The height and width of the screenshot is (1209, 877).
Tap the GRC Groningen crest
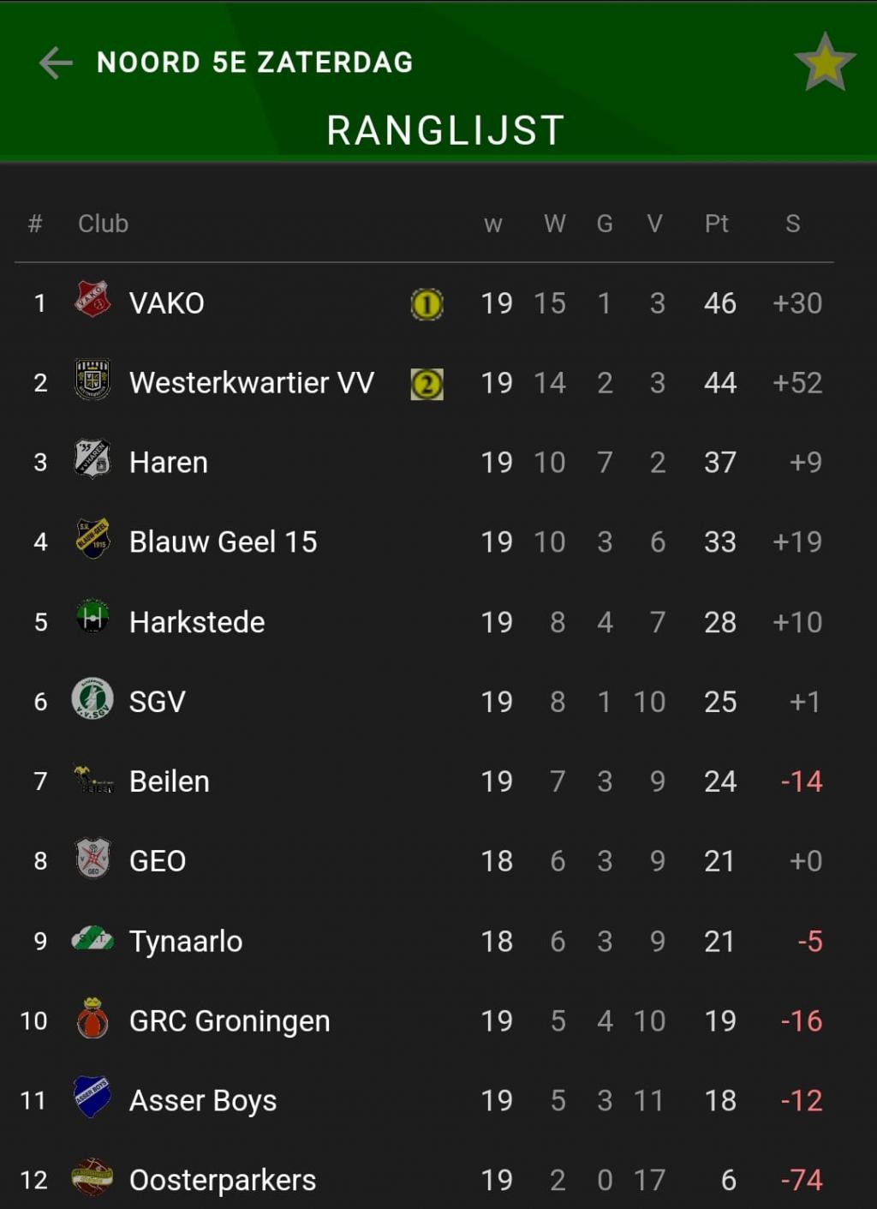[92, 1018]
